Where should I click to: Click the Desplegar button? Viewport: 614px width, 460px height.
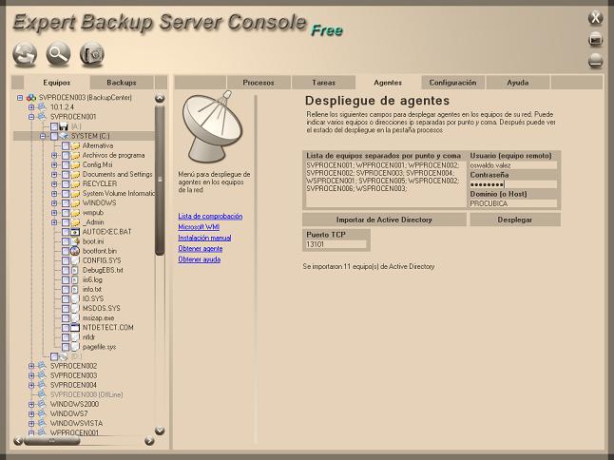click(x=515, y=220)
